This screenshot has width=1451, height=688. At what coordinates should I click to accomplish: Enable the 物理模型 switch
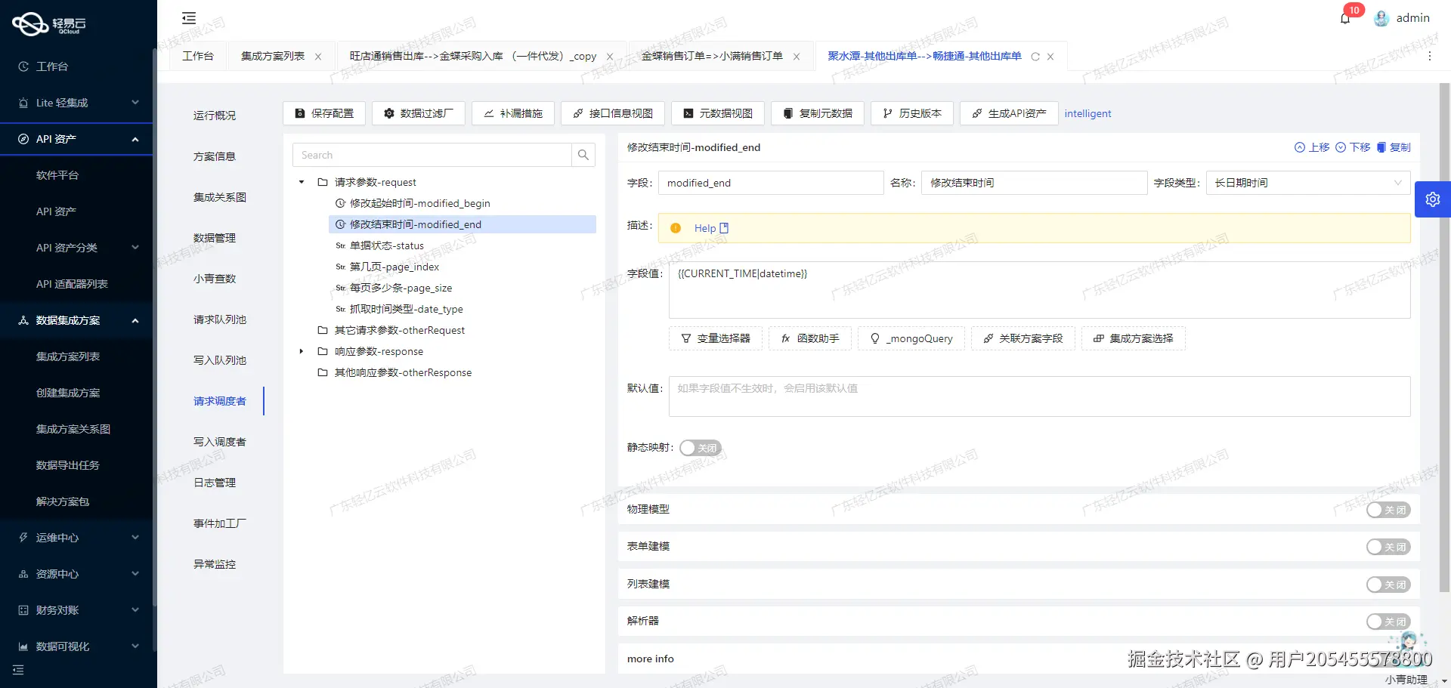coord(1388,510)
